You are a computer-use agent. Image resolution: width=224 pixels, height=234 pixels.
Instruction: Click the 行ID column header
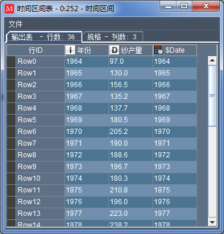[x=36, y=50]
